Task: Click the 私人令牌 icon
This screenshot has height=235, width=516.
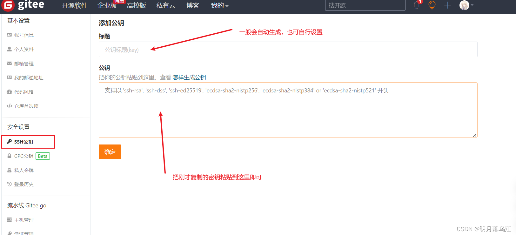Action: (9, 170)
